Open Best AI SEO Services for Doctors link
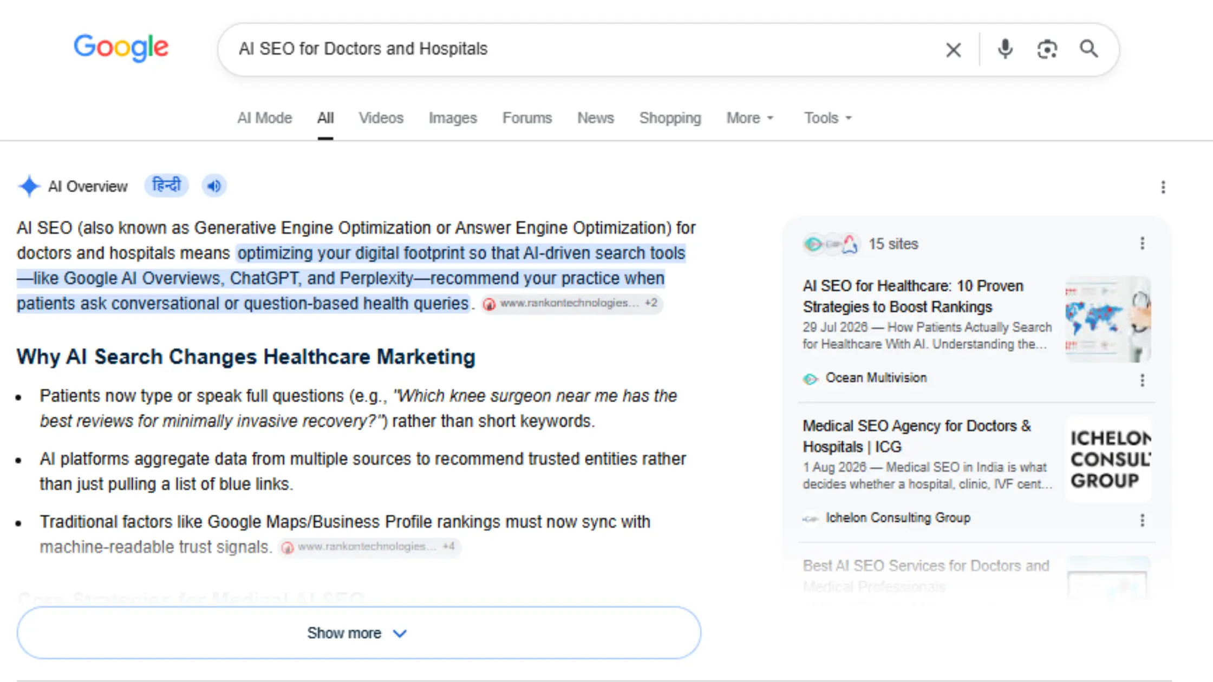 (x=926, y=576)
